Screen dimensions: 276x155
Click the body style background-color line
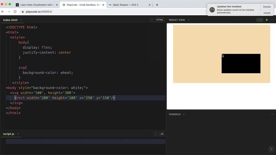pos(47,88)
